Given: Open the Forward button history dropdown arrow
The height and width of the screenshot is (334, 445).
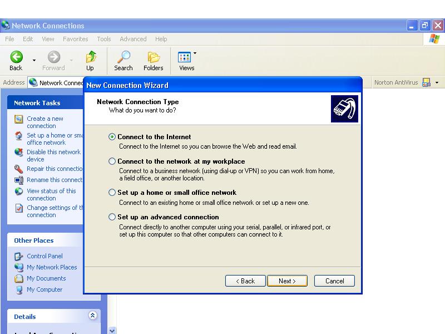Looking at the screenshot, I should 71,60.
